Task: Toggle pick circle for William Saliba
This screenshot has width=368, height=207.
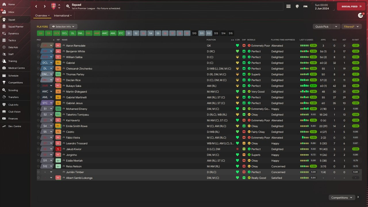Action: [x=38, y=57]
